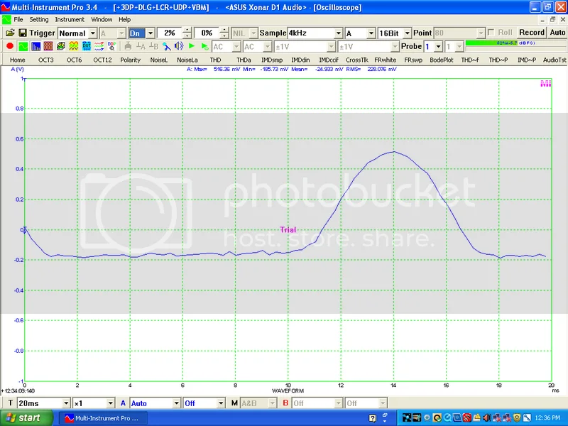Image resolution: width=568 pixels, height=426 pixels.
Task: Expand the Sample rate 4kHz dropdown
Action: (338, 33)
